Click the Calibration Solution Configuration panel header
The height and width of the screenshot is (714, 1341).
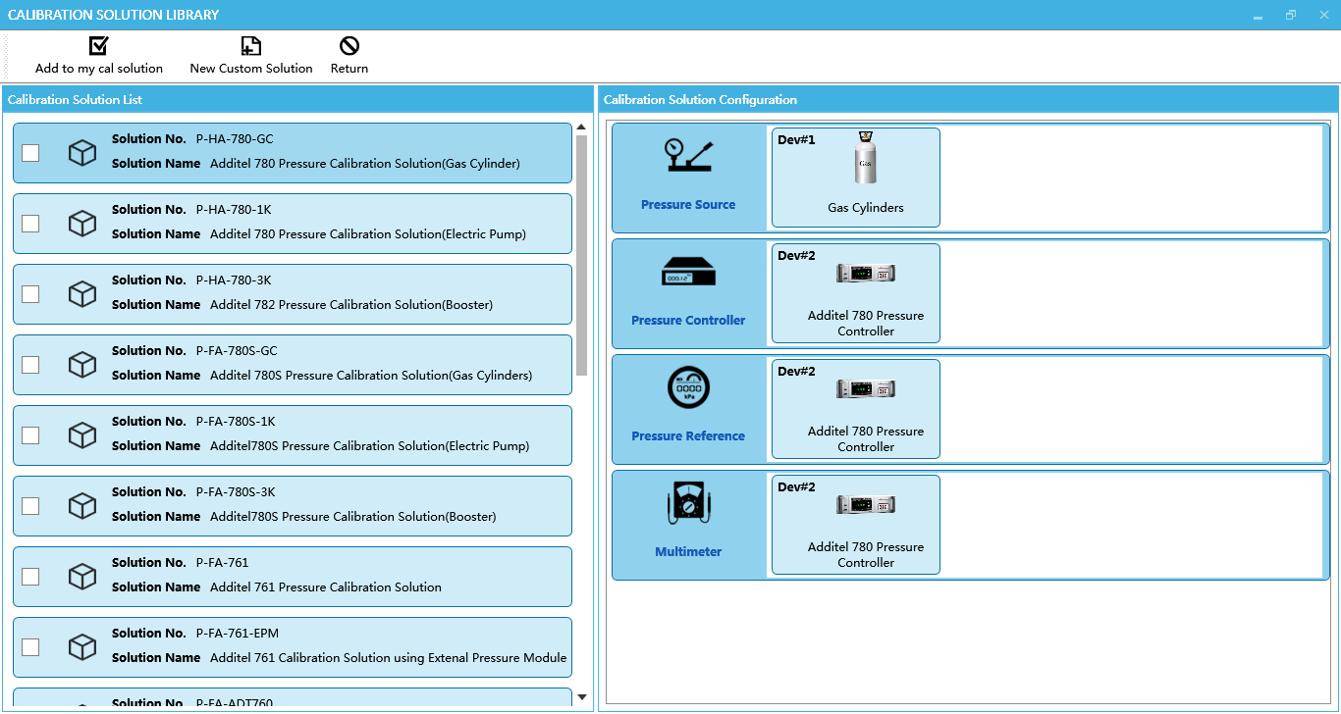(967, 100)
